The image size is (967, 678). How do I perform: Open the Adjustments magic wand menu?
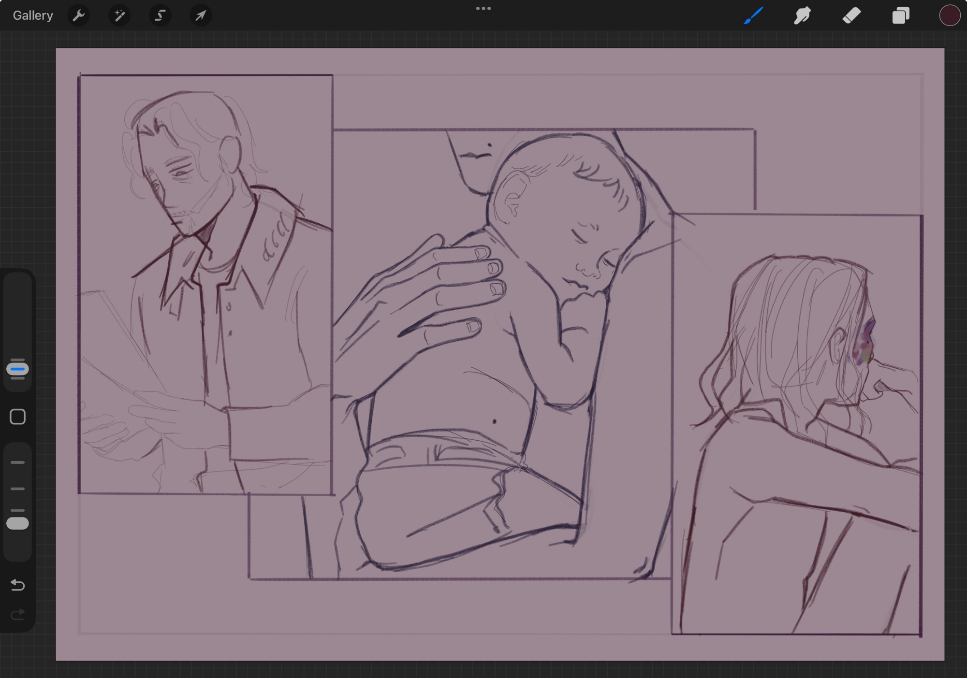pyautogui.click(x=119, y=15)
